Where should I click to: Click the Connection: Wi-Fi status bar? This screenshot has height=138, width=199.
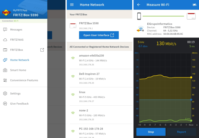coord(23,21)
